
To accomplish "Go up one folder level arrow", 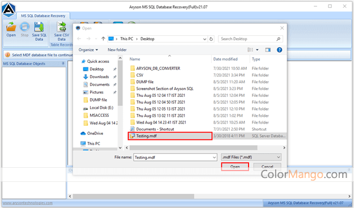I will coord(103,39).
